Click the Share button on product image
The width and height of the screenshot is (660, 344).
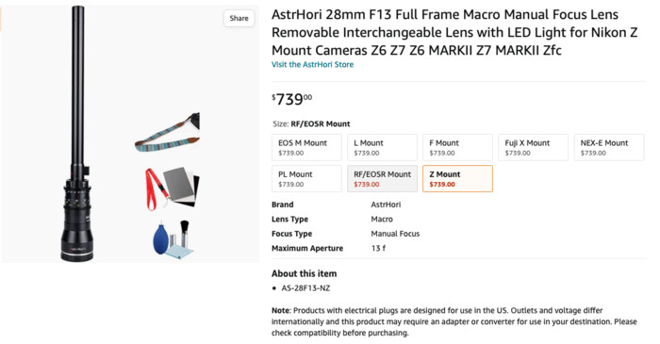tap(239, 18)
